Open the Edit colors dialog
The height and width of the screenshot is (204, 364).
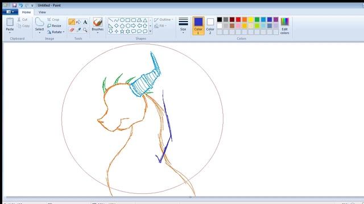click(284, 26)
